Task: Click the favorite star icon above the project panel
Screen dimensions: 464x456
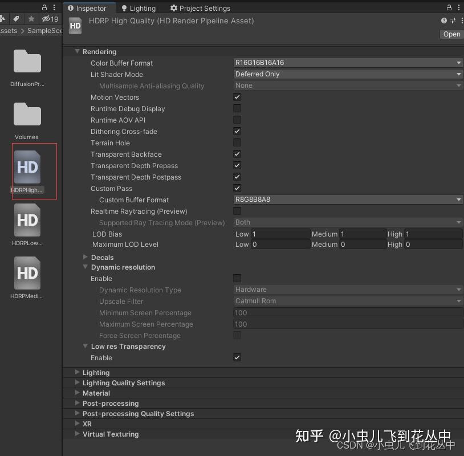Action: coord(31,19)
